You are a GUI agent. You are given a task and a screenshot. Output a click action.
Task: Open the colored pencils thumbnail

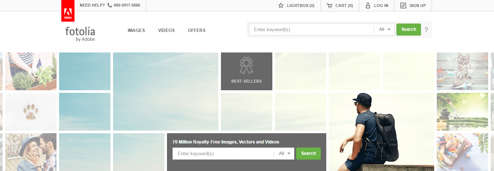pos(462,152)
